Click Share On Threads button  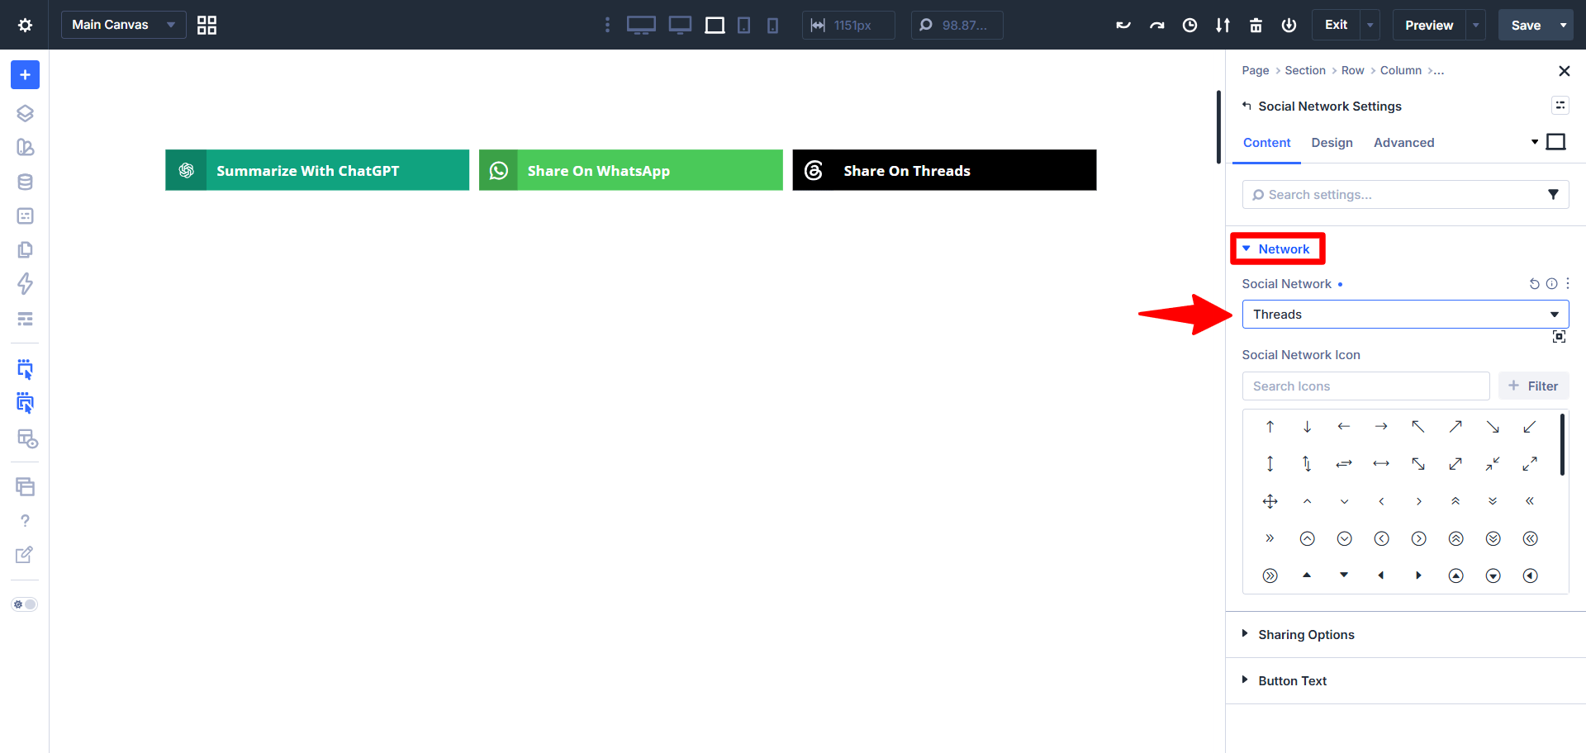pos(944,170)
